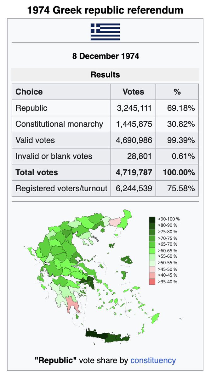Select the Total votes value 4,719,787
The width and height of the screenshot is (211, 377).
pyautogui.click(x=134, y=172)
